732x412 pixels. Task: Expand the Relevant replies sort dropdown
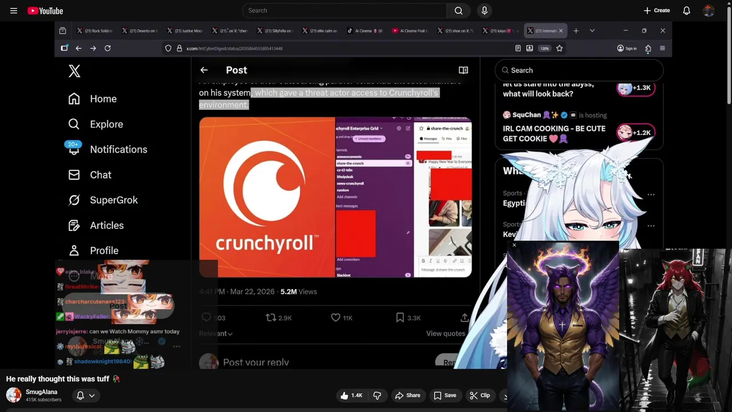[x=216, y=334]
